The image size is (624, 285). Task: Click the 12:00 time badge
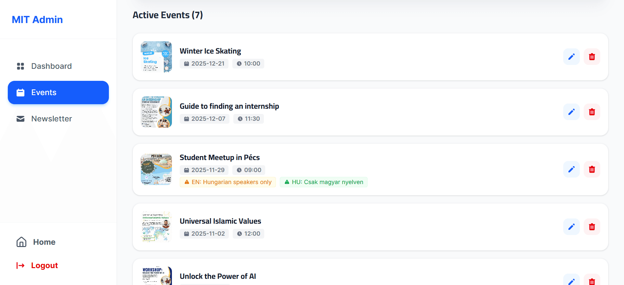pos(249,234)
